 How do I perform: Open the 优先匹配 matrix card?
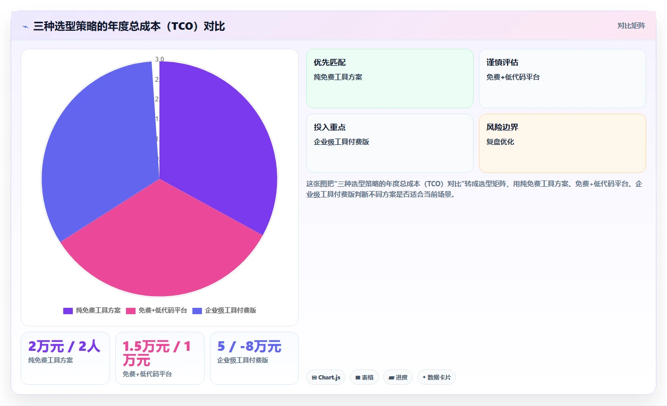point(390,79)
